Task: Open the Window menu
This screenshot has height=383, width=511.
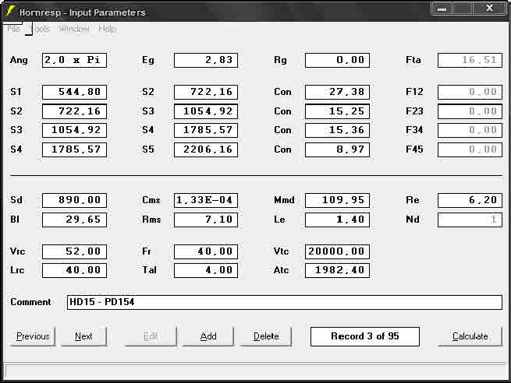Action: point(74,29)
